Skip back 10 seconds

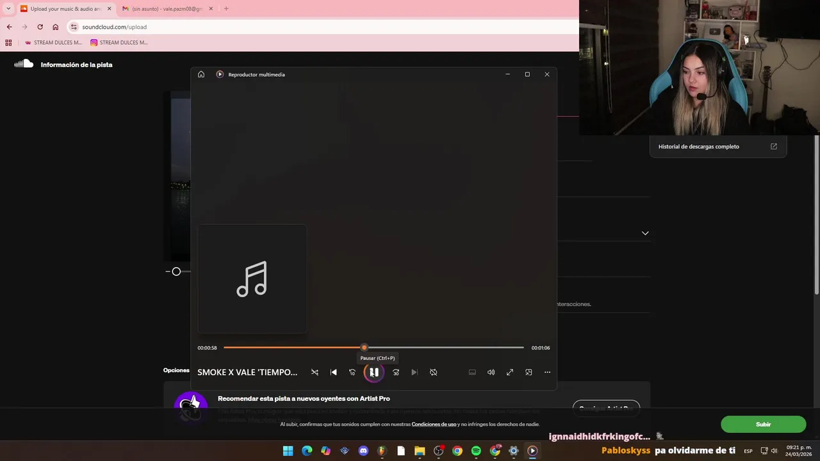(352, 372)
